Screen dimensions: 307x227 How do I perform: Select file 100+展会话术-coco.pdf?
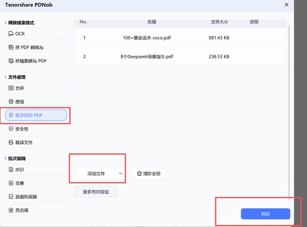point(147,38)
